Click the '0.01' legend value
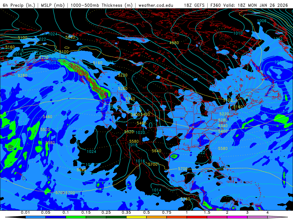Image resolution: width=293 pixels, height=219 pixels. click(25, 212)
